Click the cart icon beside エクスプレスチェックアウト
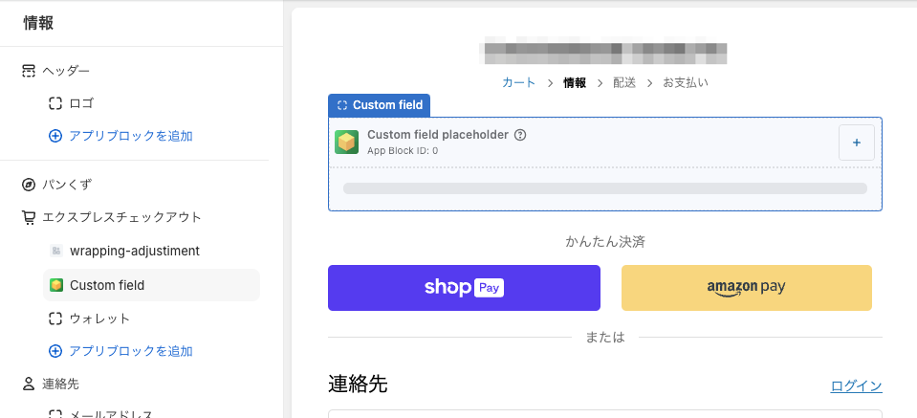 point(29,217)
